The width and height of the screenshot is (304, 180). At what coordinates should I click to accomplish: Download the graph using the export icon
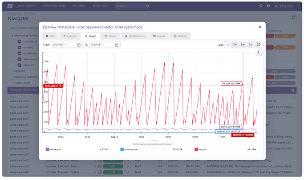tap(259, 53)
